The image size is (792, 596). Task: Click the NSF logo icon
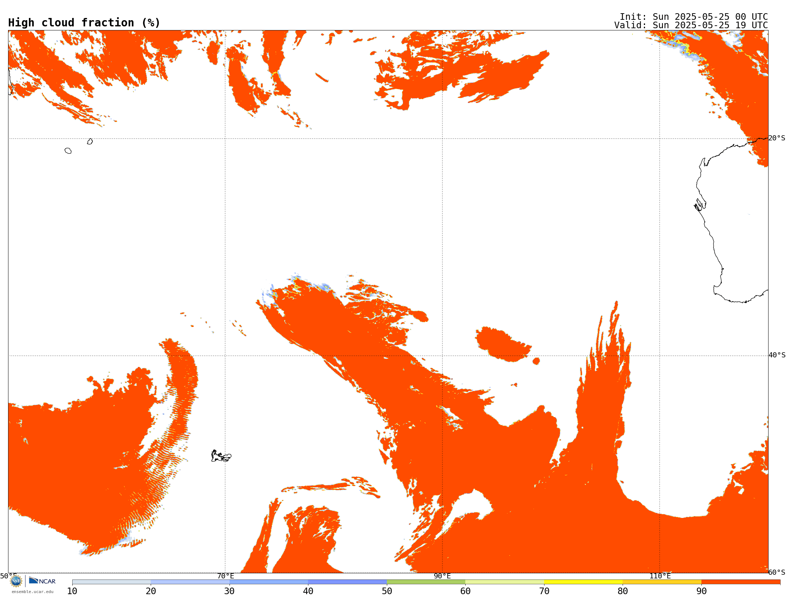pyautogui.click(x=16, y=581)
